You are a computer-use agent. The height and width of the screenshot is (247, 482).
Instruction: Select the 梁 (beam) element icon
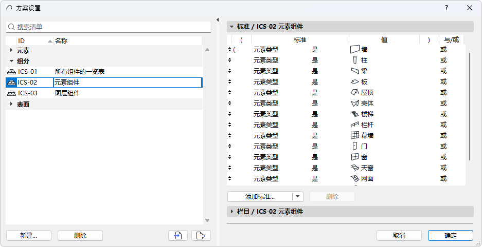[354, 71]
